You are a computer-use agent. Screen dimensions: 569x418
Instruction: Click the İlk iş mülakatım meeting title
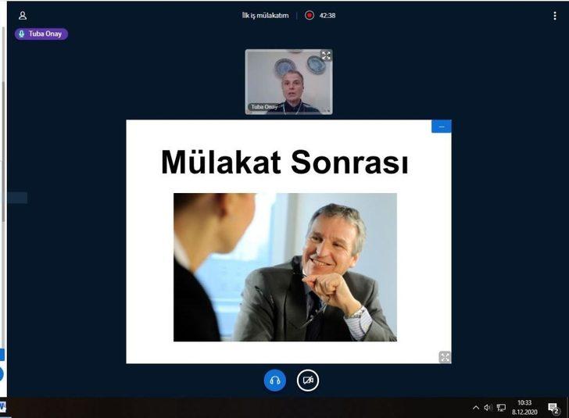[x=265, y=15]
